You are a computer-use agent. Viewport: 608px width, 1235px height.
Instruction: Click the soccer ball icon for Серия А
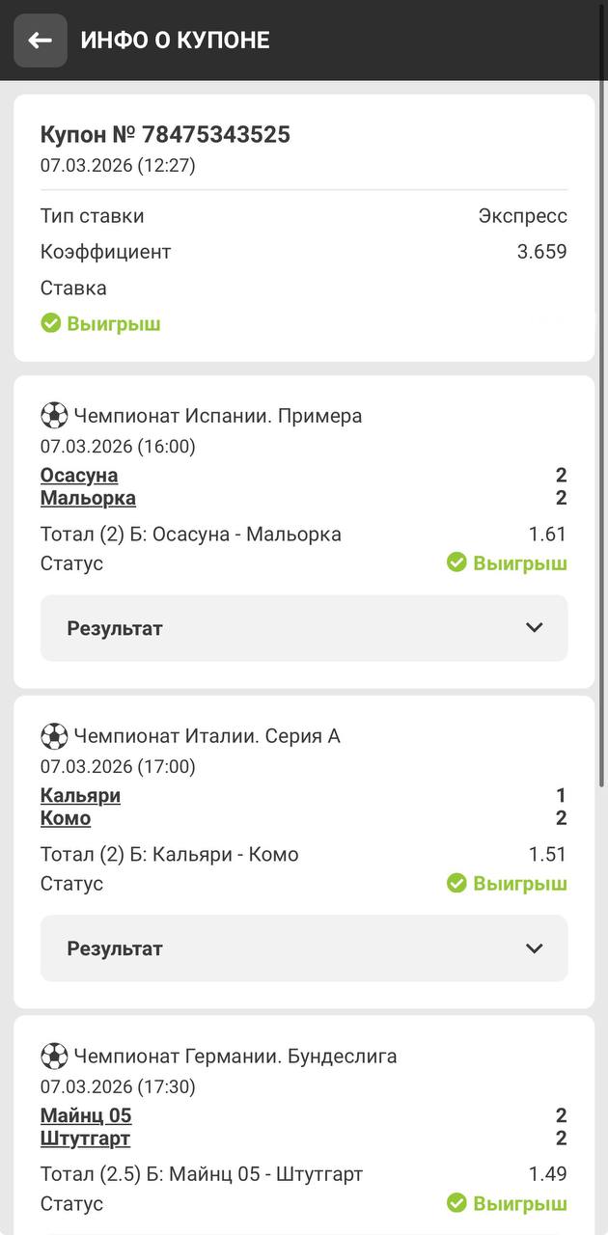click(54, 736)
